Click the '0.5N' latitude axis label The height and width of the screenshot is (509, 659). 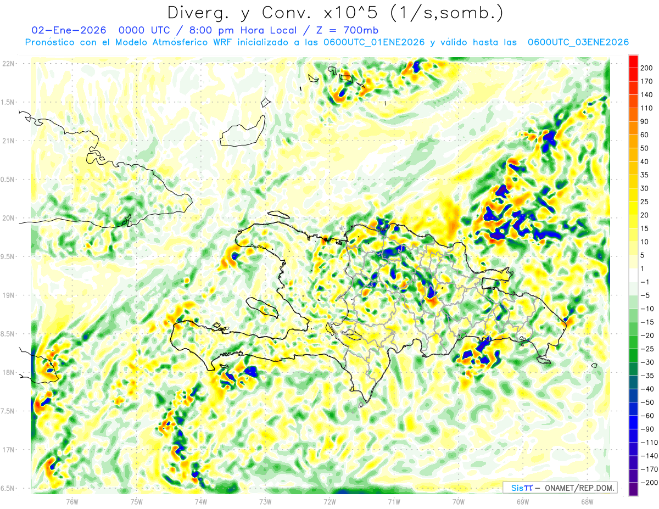click(8, 180)
